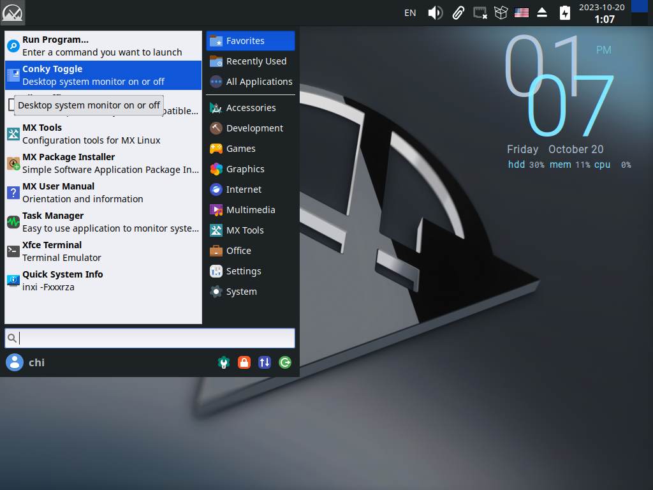
Task: Open Quick System Info
Action: [x=103, y=281]
